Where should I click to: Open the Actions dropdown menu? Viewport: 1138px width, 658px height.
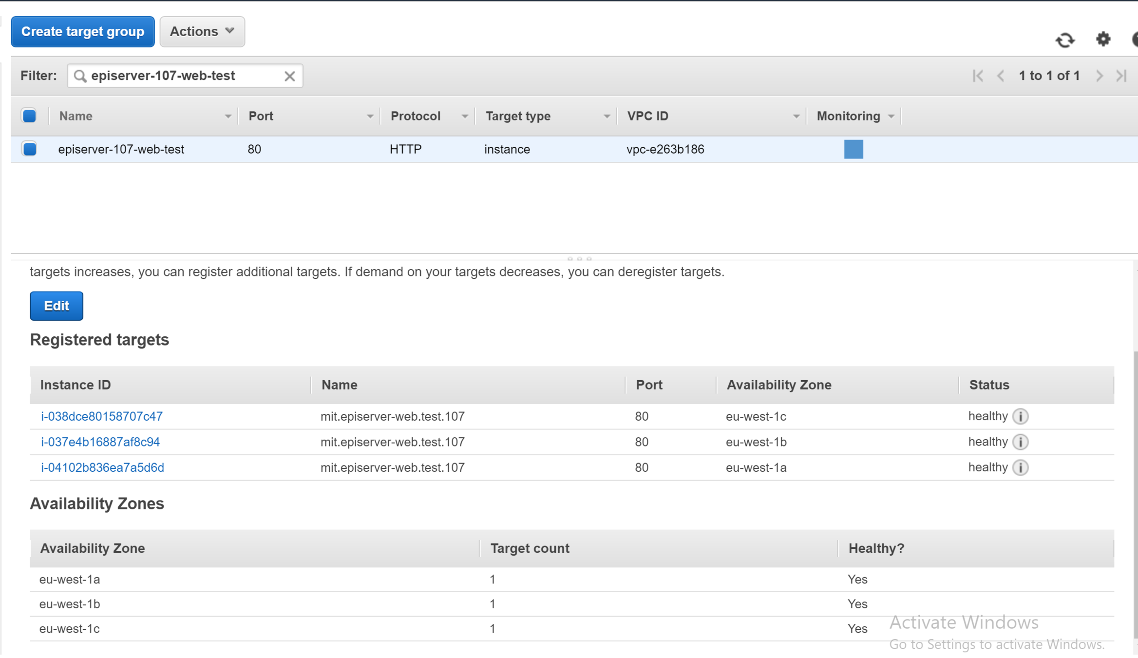pos(202,32)
